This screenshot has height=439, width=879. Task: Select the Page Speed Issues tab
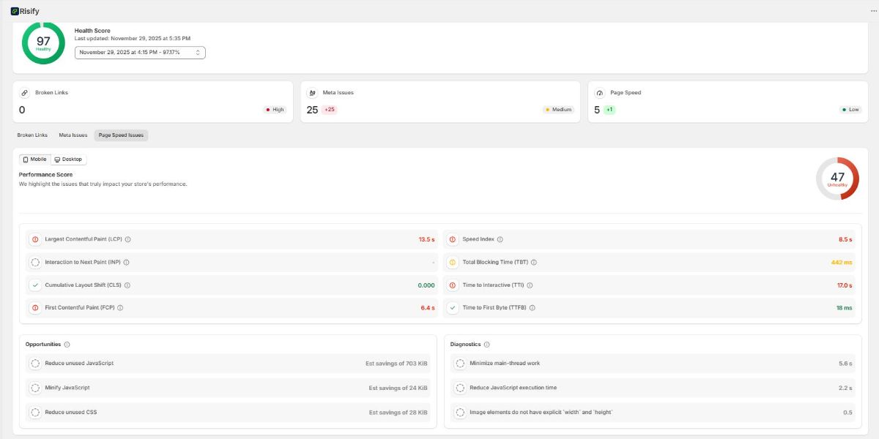pyautogui.click(x=121, y=135)
